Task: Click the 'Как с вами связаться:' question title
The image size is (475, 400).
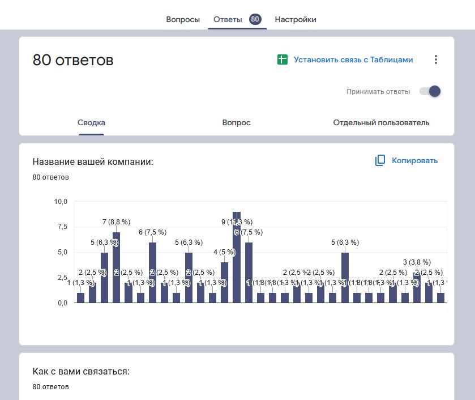Action: pos(81,372)
